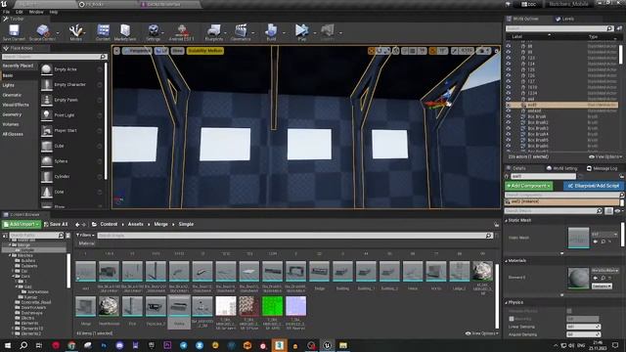
Task: Collapse the Materials details section
Action: click(x=507, y=261)
